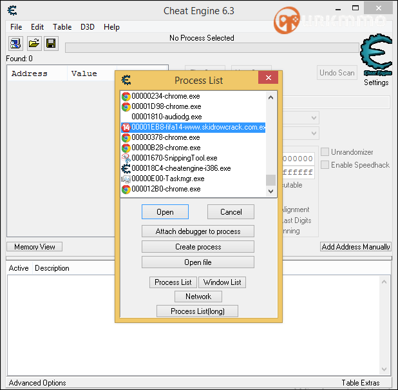Click the Cheat Engine icon in main title bar
398x390 pixels.
coord(12,10)
